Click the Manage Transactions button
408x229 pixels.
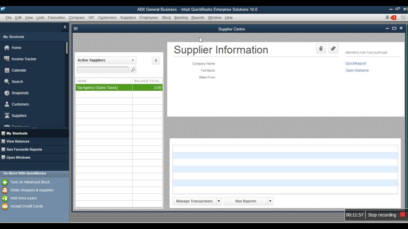pyautogui.click(x=194, y=201)
